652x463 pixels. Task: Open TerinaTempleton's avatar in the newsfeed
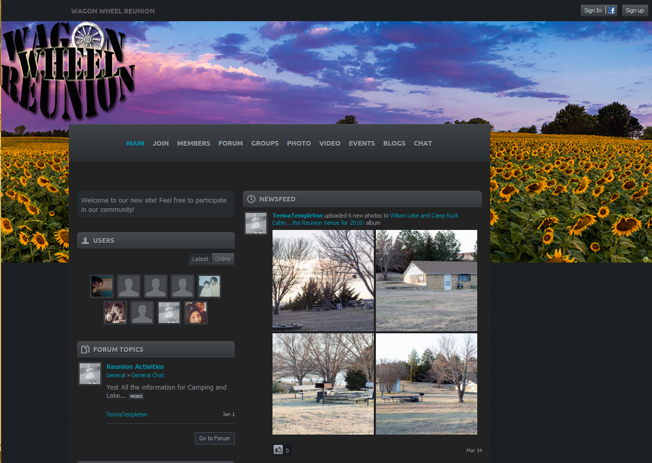tap(256, 223)
